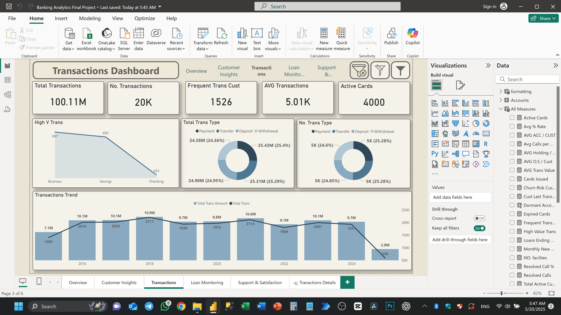Viewport: 561px width, 315px height.
Task: Click the clear-filters funnel with X button
Action: 359,70
